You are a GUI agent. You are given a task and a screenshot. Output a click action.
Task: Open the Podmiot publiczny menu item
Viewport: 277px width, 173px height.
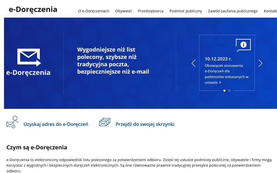tap(186, 11)
